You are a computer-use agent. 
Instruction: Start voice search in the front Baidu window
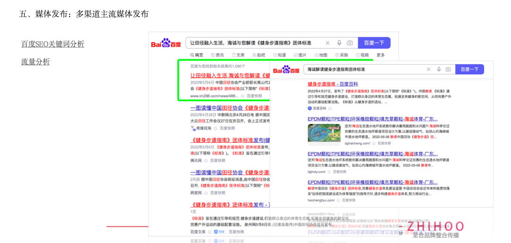(439, 69)
